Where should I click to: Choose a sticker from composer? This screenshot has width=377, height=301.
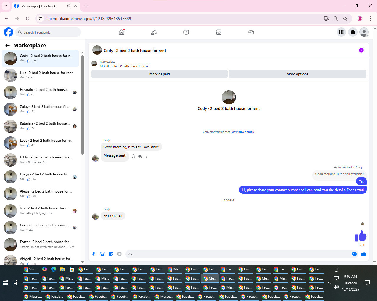pyautogui.click(x=111, y=254)
